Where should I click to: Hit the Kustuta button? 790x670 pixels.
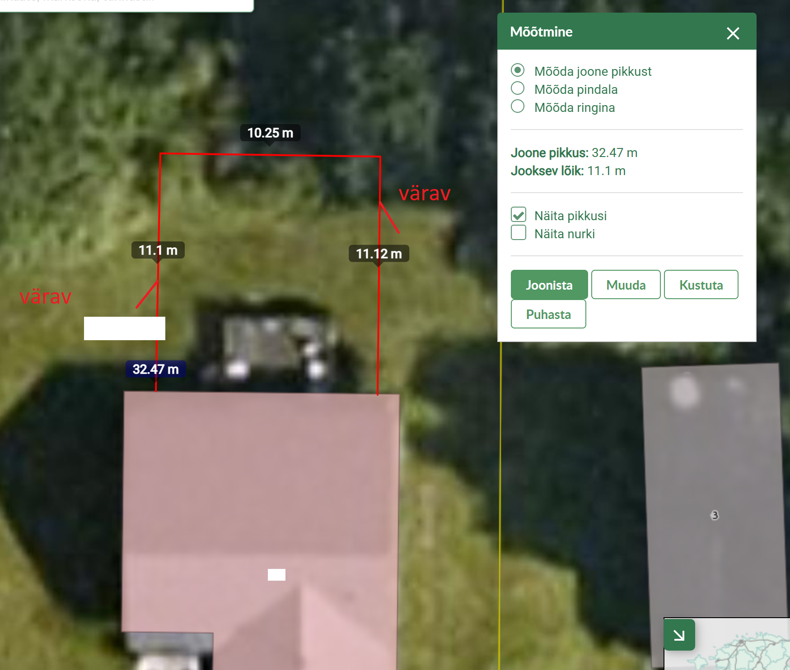[701, 285]
